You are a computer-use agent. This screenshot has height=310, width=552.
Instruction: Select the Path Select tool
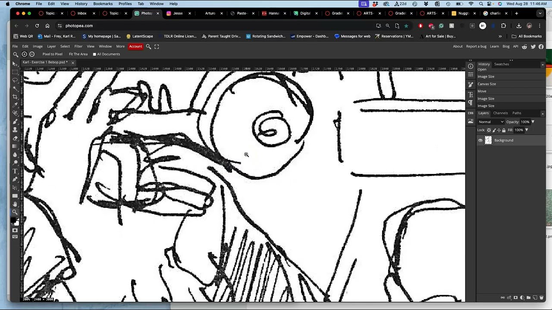pyautogui.click(x=15, y=187)
